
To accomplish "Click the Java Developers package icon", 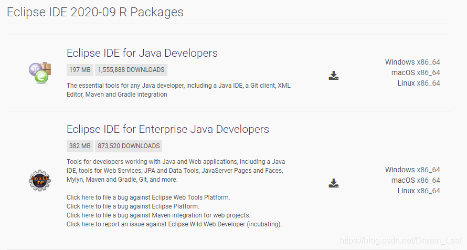I will 40,73.
